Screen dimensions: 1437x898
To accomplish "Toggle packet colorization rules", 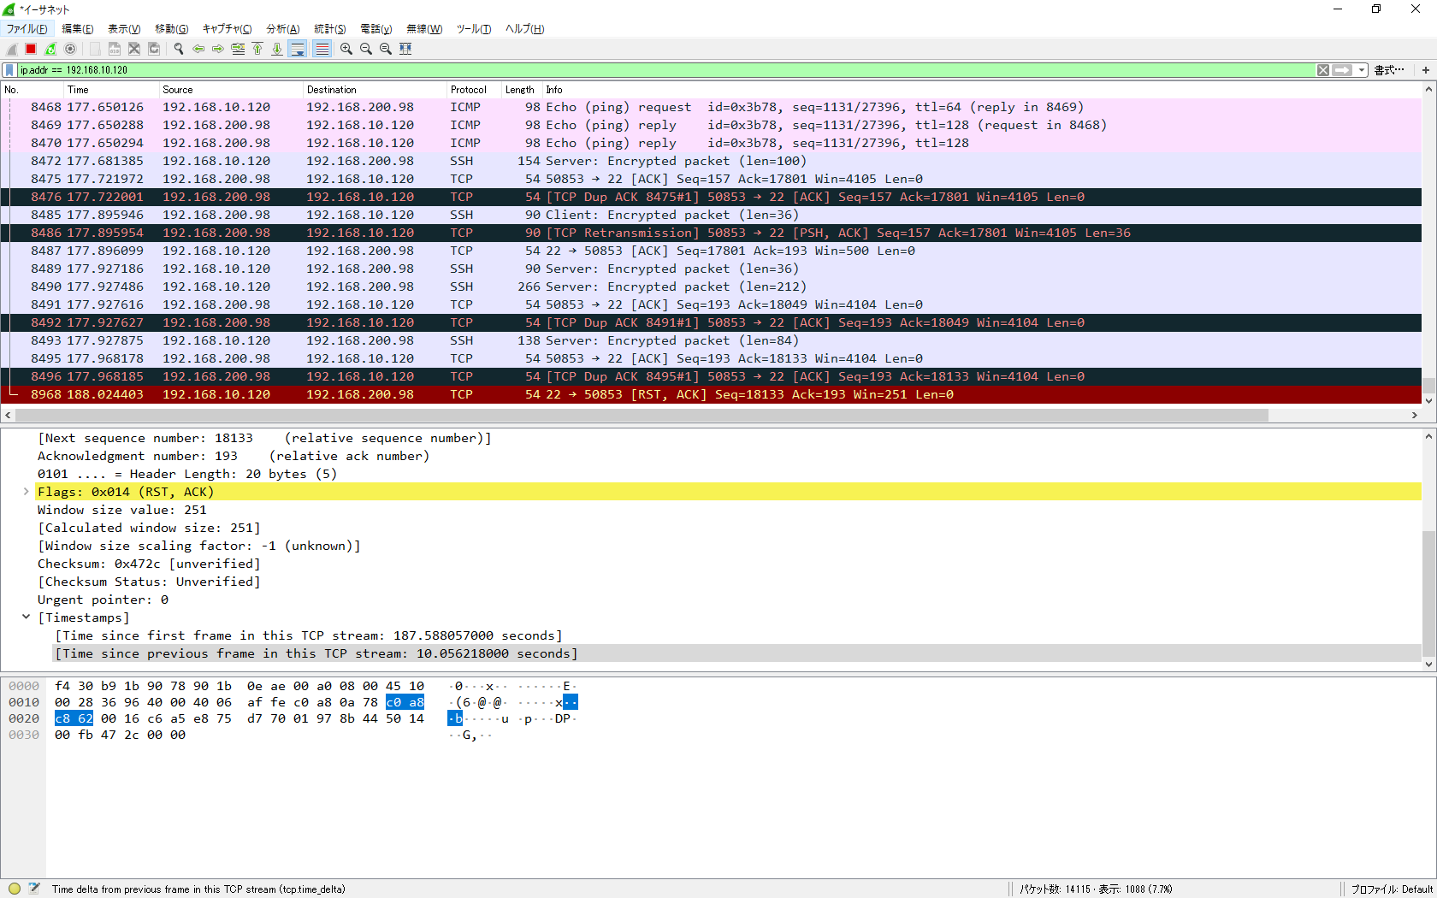I will click(322, 49).
